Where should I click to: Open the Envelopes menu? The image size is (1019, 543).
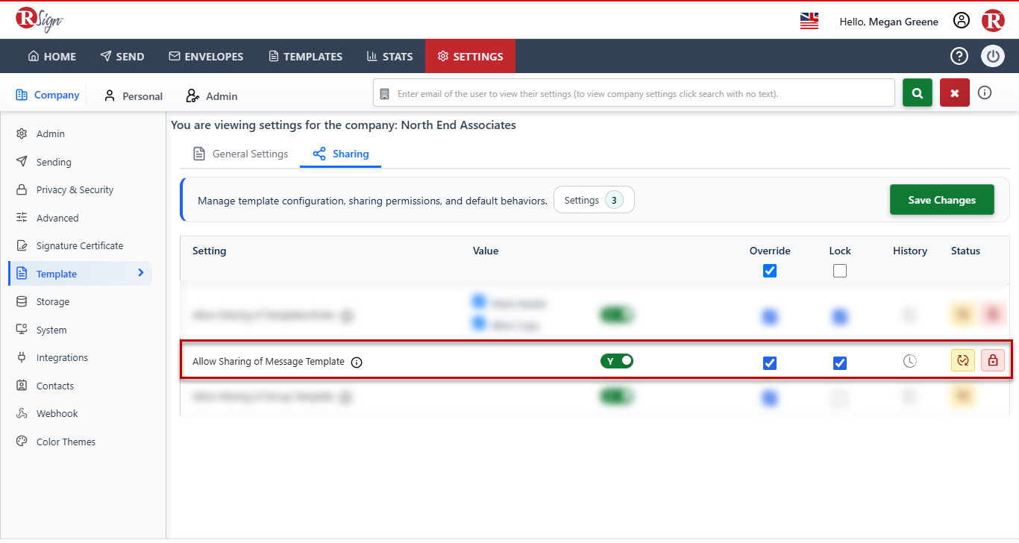pyautogui.click(x=206, y=56)
